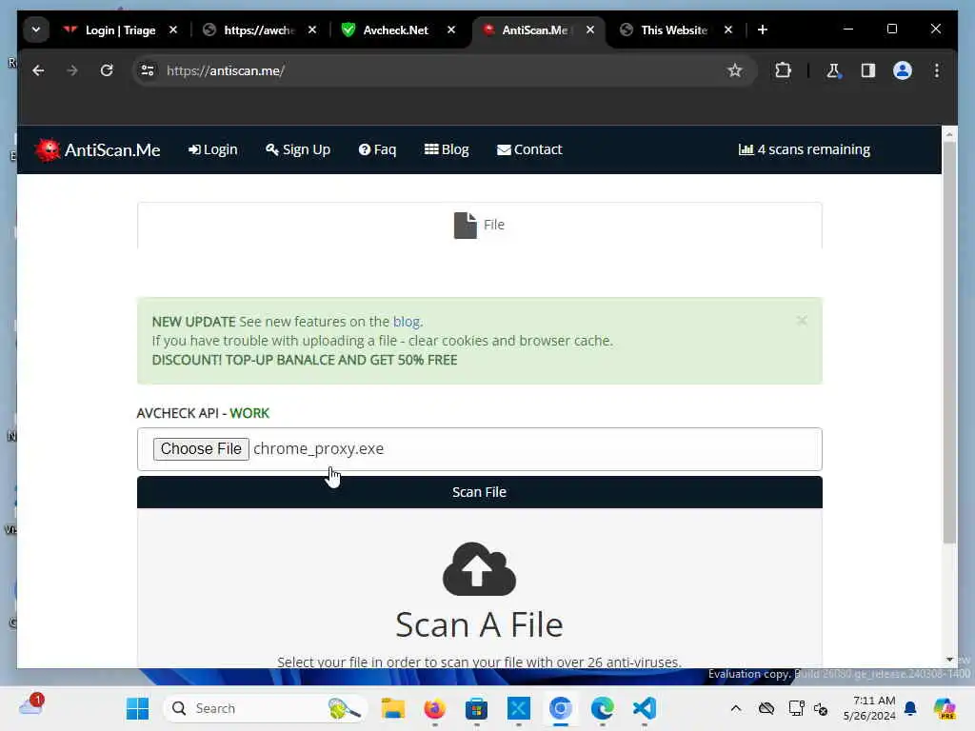
Task: Open the Contact page
Action: 529,149
